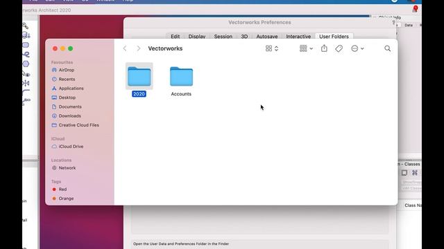Select the hexagon polygon tool in Vectorworks palette
Screen dimensions: 444x249
click(x=26, y=64)
